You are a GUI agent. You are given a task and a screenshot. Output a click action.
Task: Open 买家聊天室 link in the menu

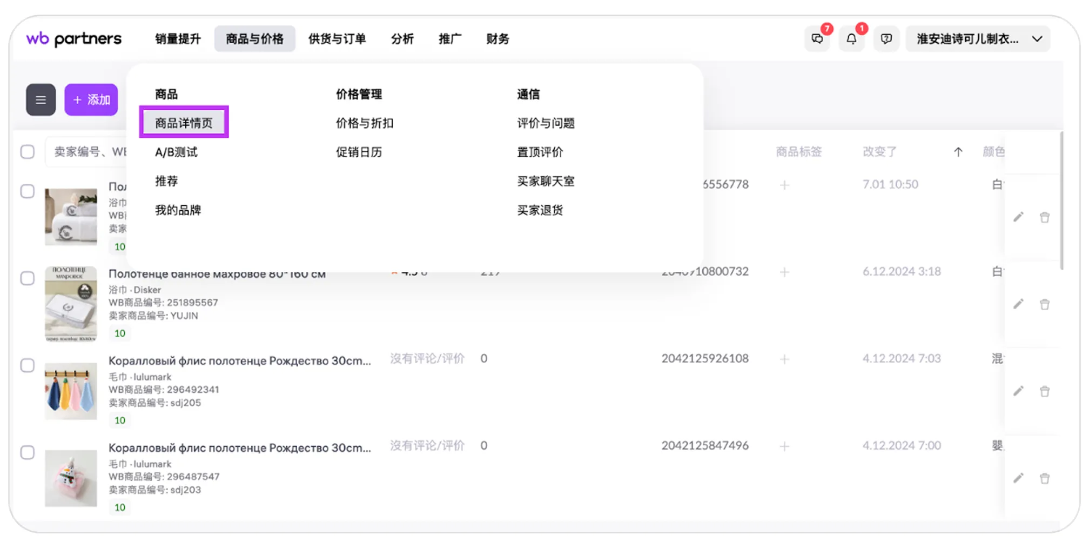click(x=546, y=181)
